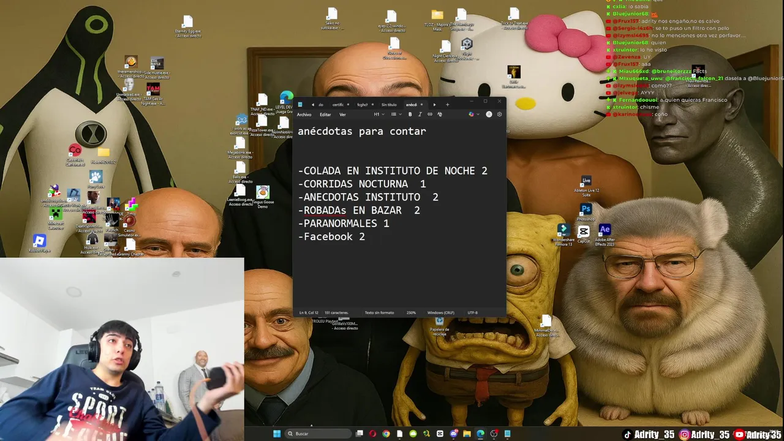Open the Copilot icon in Notepad

point(471,114)
